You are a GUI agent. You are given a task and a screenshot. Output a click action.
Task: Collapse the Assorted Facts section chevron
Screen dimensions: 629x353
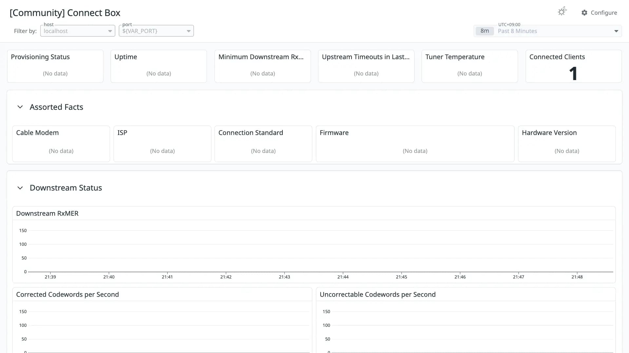pos(20,107)
